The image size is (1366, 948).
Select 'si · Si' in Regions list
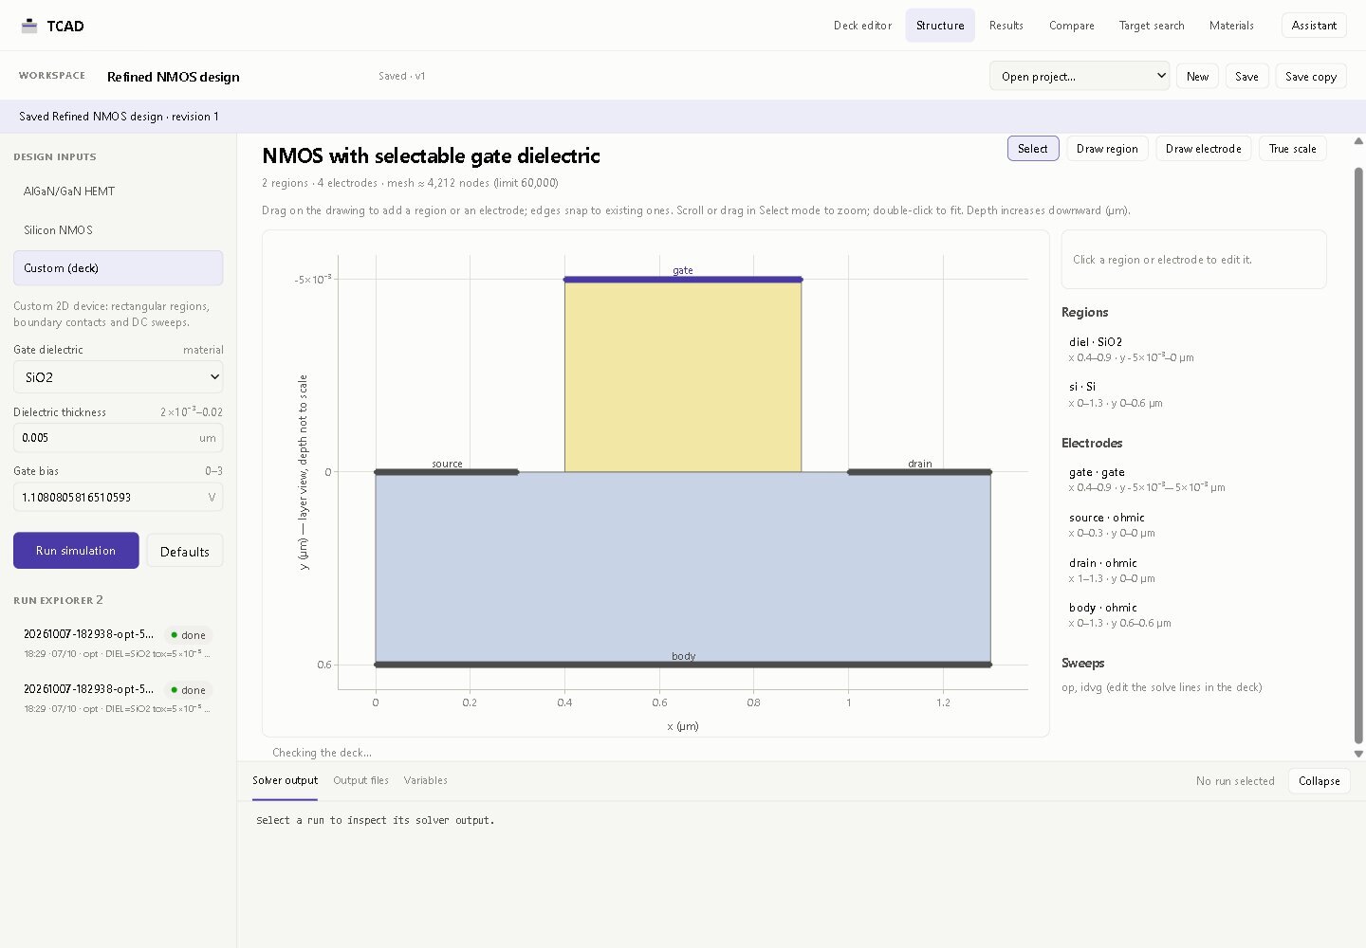(1193, 394)
